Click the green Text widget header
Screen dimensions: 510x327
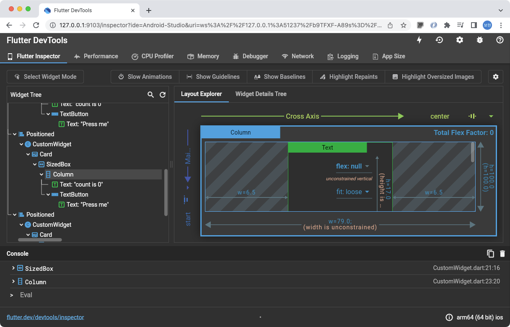click(327, 148)
